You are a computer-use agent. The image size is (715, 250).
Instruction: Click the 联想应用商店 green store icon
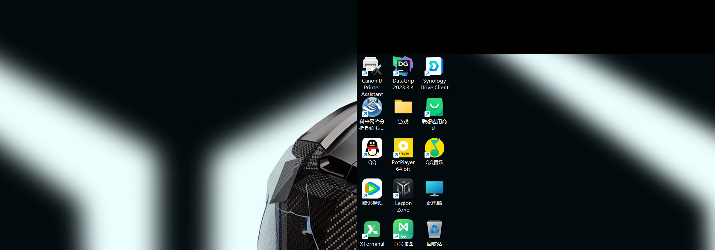tap(434, 107)
